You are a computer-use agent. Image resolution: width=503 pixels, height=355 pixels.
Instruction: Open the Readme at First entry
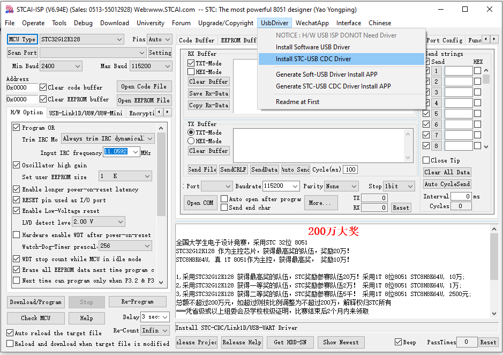pyautogui.click(x=297, y=102)
